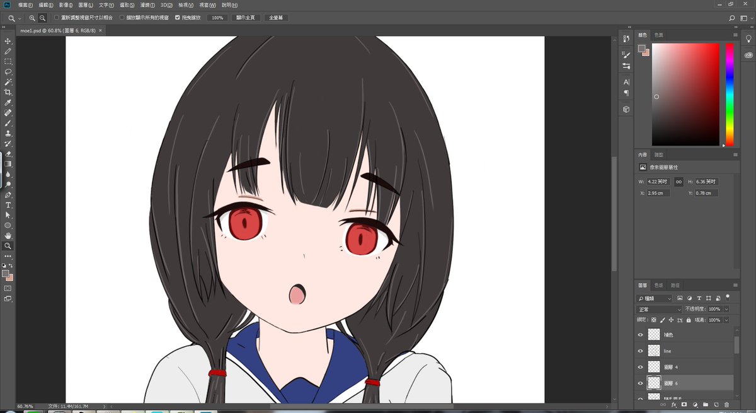Image resolution: width=756 pixels, height=413 pixels.
Task: Click the search icon at top right
Action: coord(733,18)
